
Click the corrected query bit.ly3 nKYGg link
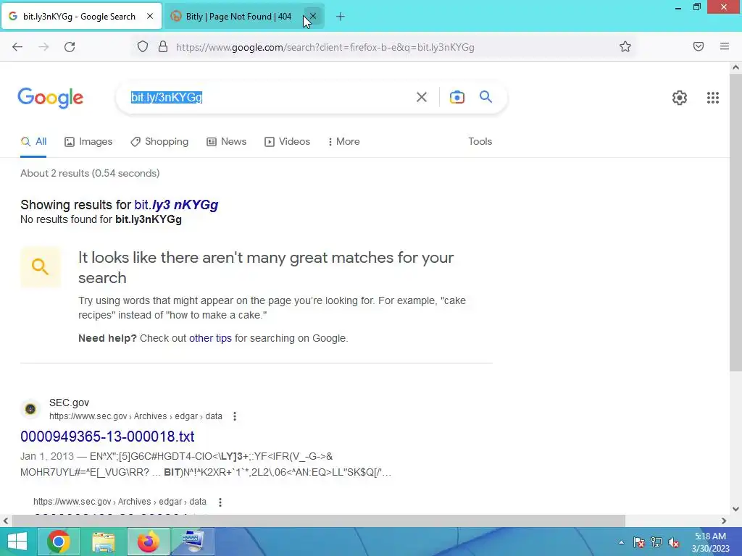point(176,205)
